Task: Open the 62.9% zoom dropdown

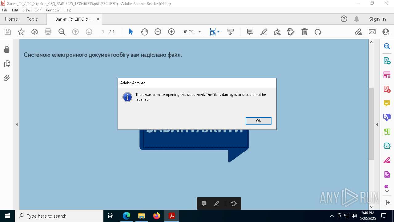Action: tap(199, 32)
